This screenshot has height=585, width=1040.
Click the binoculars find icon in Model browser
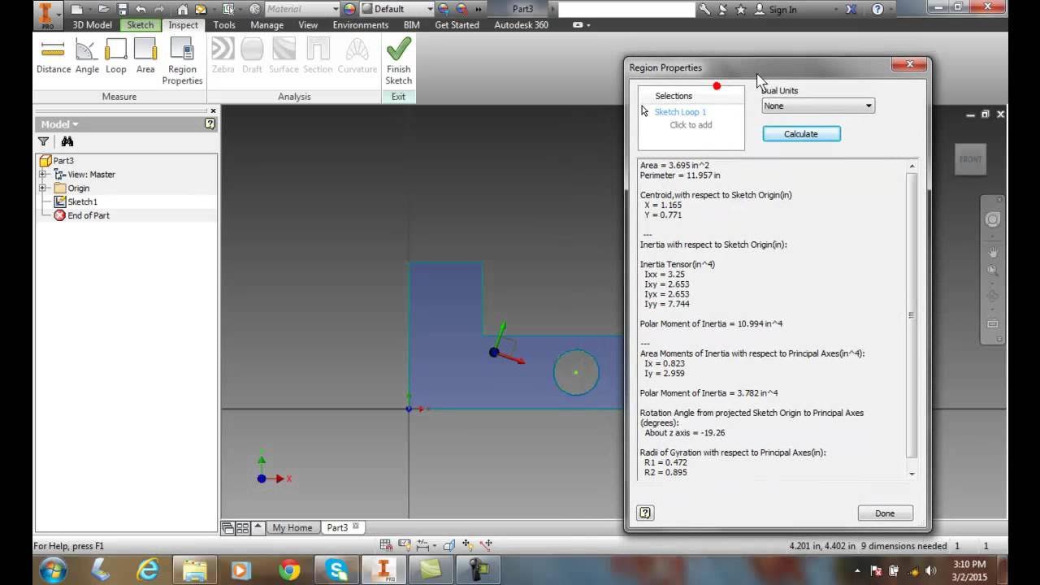67,141
